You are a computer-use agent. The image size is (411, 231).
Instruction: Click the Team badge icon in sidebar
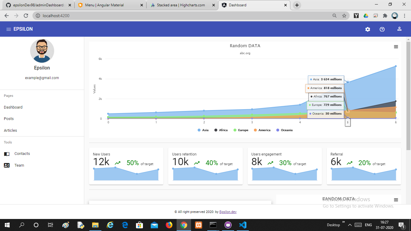pos(7,165)
